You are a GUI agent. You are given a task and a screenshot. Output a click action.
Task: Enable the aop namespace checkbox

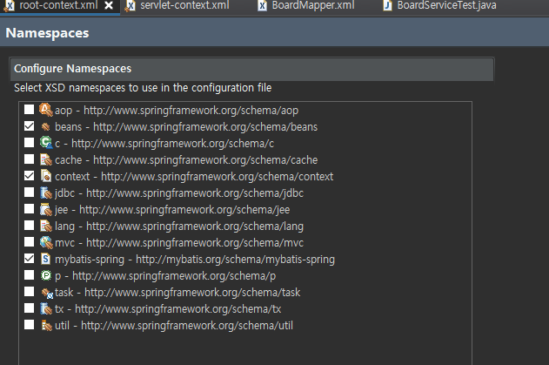coord(29,110)
